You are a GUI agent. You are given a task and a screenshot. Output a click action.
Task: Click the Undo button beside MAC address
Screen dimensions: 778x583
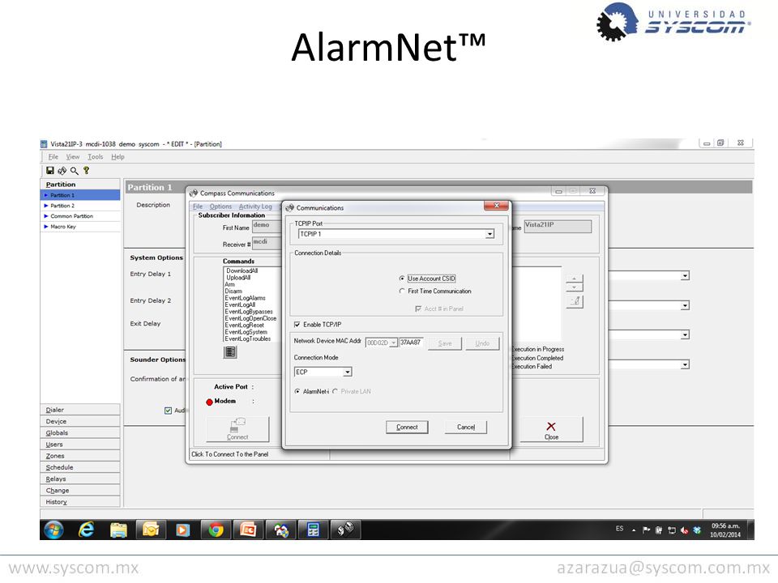click(x=481, y=343)
